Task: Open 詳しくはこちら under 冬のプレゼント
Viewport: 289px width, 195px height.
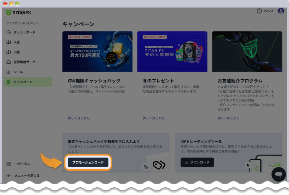Action: coord(154,118)
